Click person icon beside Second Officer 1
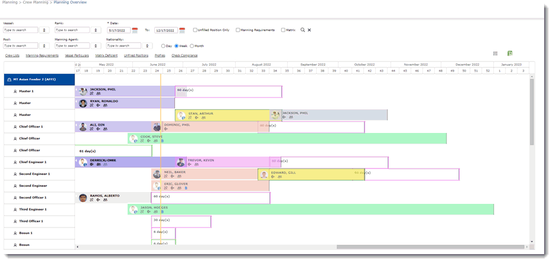Screen dimensions: 553x260 pyautogui.click(x=15, y=197)
